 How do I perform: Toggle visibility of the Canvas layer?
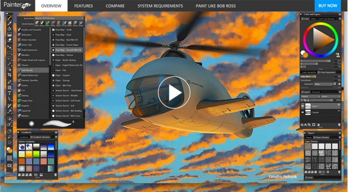click(302, 112)
